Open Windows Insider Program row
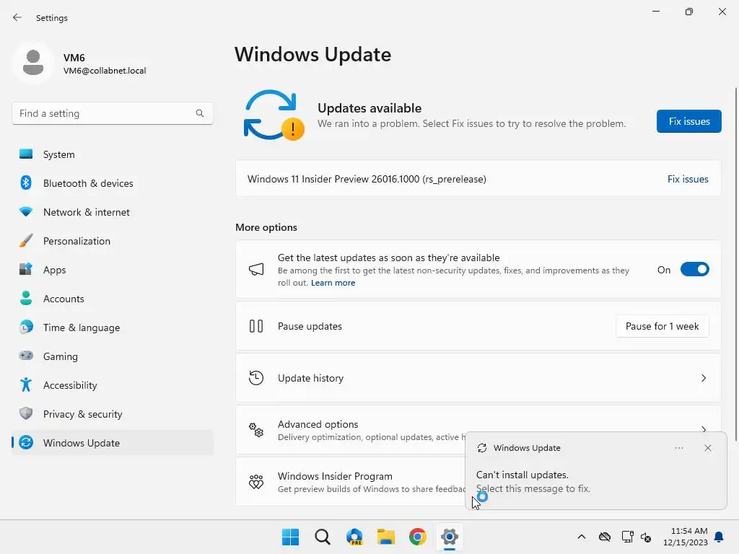Screen dimensions: 739x554 click(478, 481)
